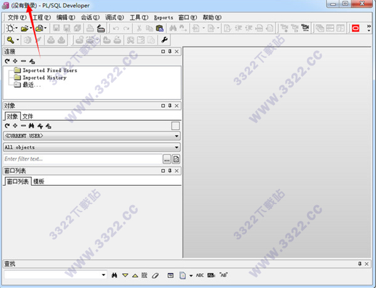Open the 窗口 menu

pos(187,18)
